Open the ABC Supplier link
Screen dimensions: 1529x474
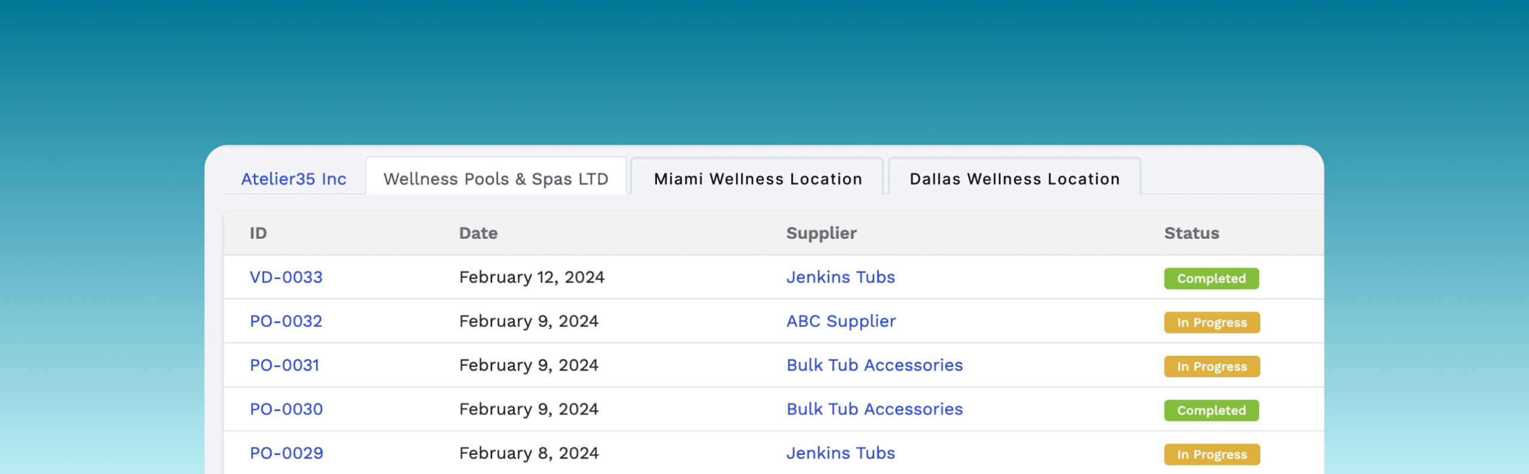point(841,321)
